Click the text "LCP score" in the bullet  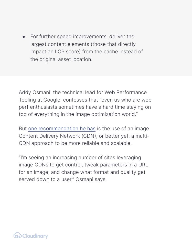68,52
